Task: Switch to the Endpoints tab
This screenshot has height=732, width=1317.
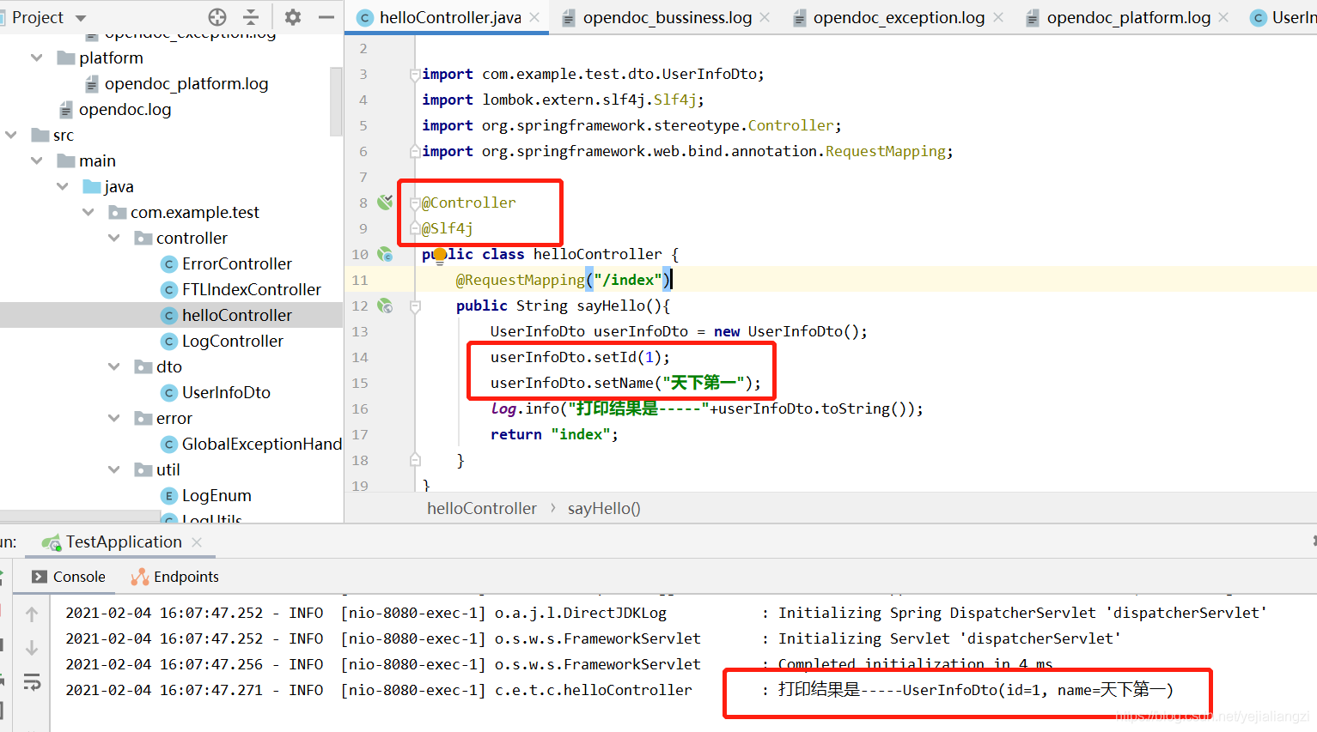Action: 175,577
